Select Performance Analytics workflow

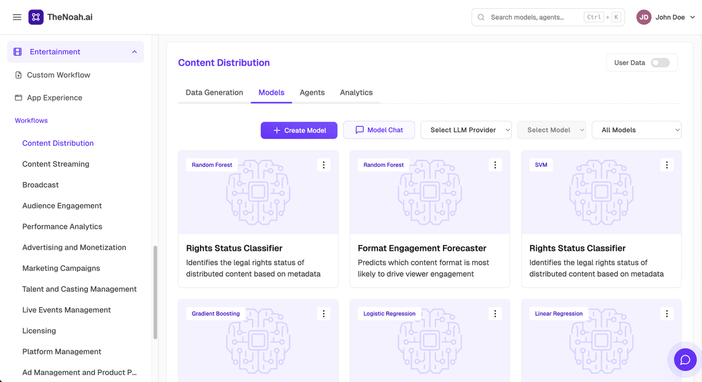(x=62, y=226)
